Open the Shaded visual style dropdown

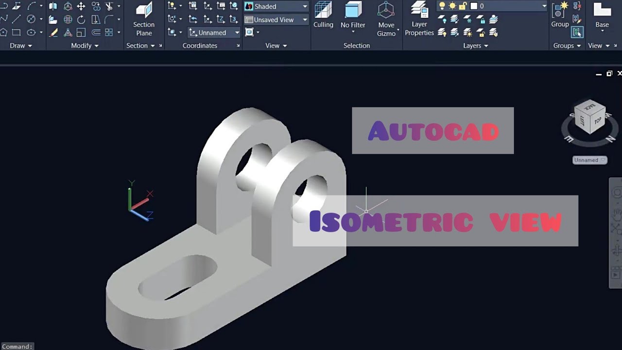tap(276, 6)
